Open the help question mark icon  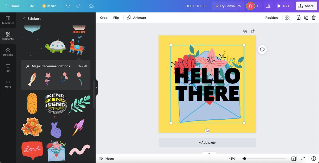pos(313,158)
